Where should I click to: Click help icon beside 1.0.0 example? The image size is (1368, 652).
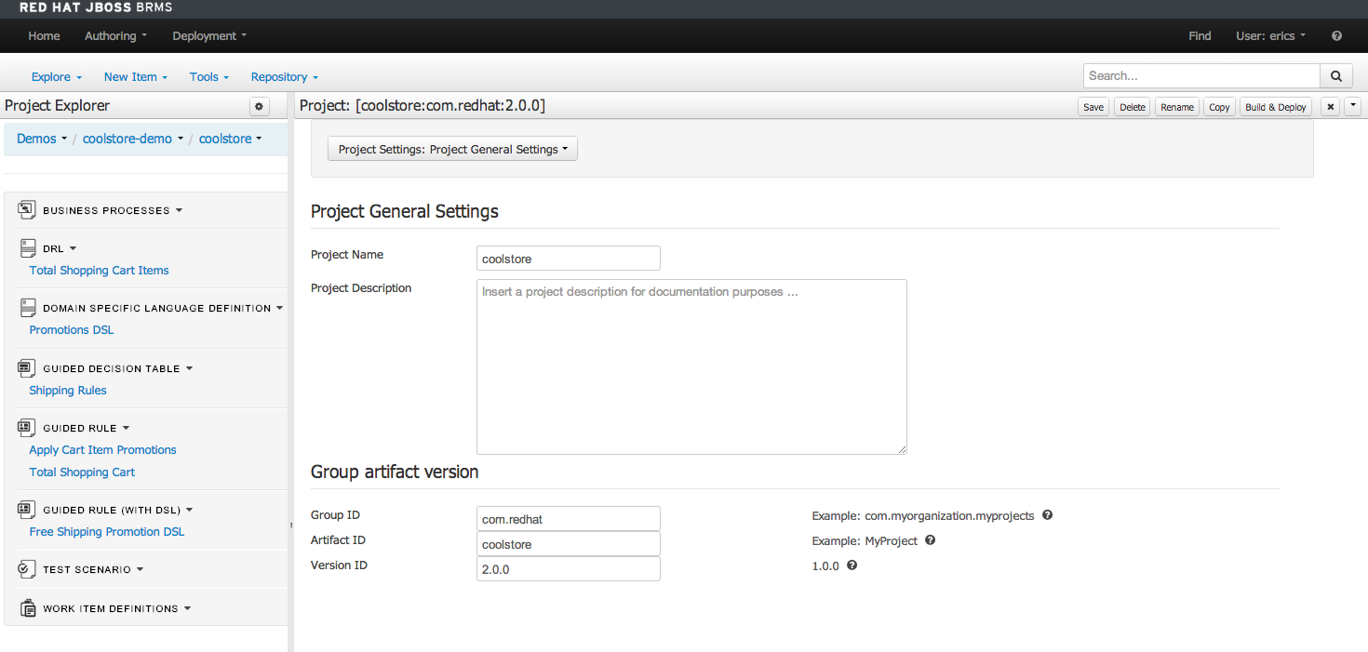click(x=852, y=565)
